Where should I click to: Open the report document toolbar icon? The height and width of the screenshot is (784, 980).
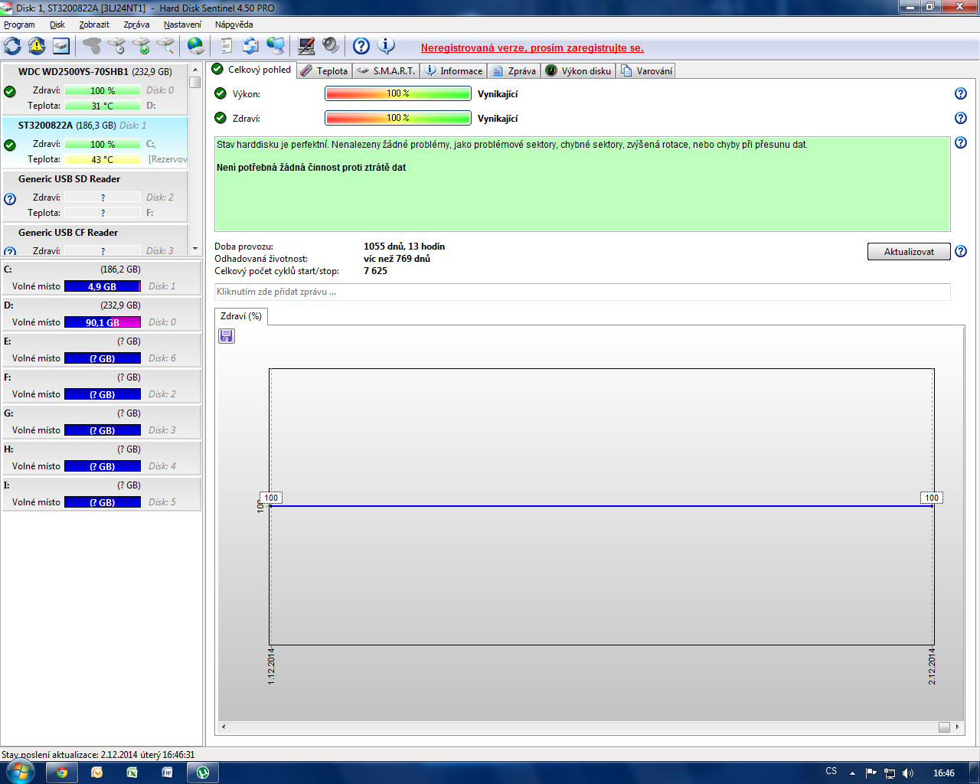pos(226,46)
